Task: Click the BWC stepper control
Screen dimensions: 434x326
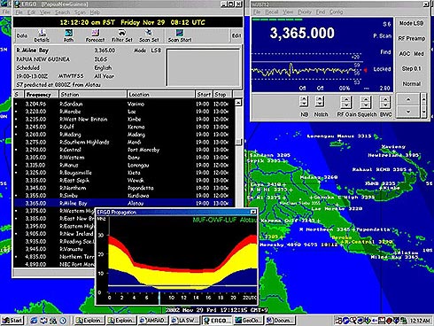Action: 385,102
